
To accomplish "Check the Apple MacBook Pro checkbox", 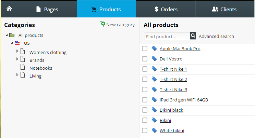I will pyautogui.click(x=145, y=49).
